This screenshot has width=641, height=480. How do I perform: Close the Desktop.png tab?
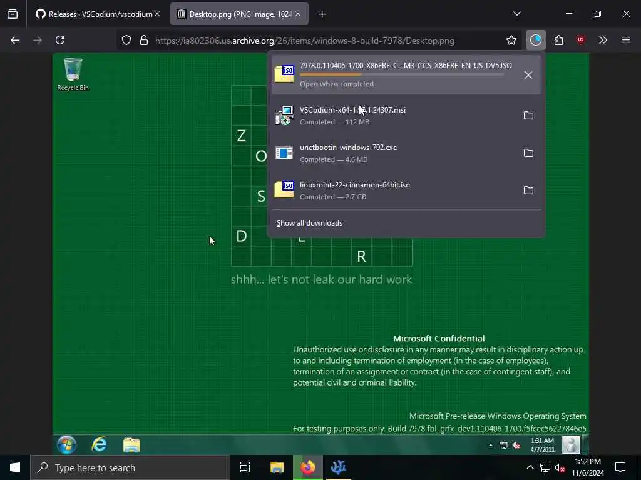[298, 14]
